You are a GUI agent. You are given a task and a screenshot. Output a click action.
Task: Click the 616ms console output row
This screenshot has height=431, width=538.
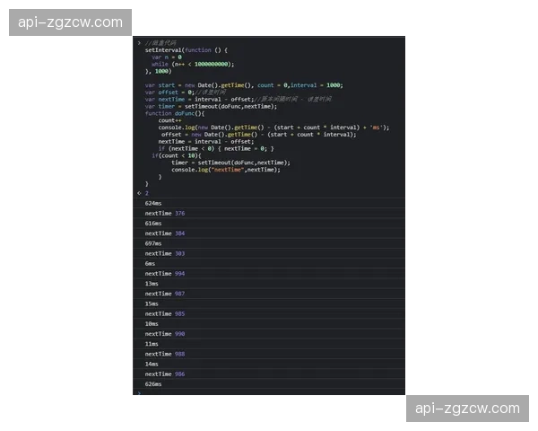[153, 223]
